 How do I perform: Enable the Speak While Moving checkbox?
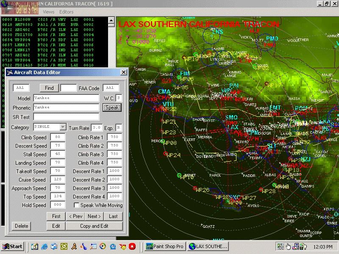[76, 205]
